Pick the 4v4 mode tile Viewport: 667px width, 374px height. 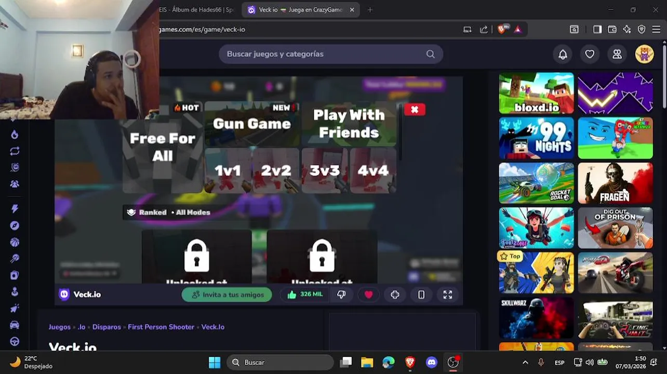pos(373,170)
